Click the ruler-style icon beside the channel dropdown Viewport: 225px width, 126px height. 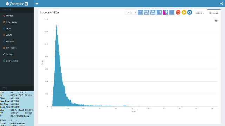click(140, 13)
